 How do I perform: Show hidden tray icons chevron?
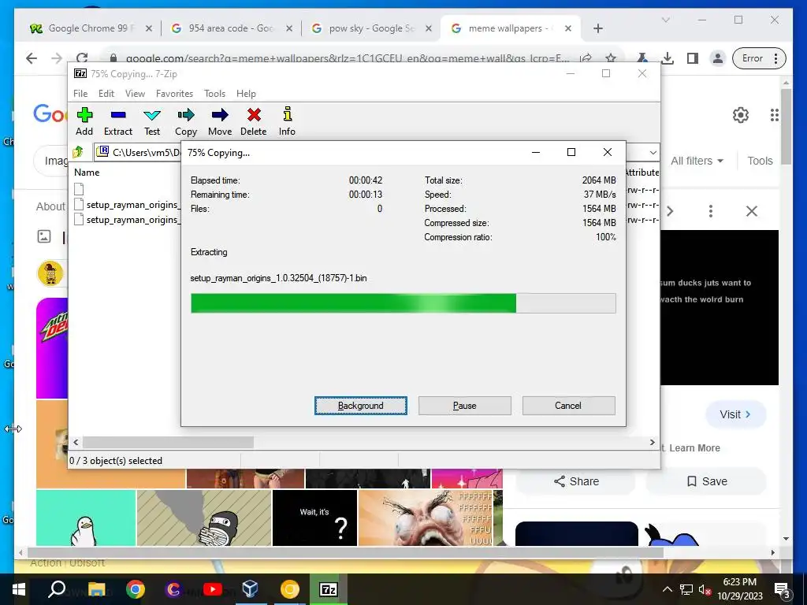(x=667, y=590)
